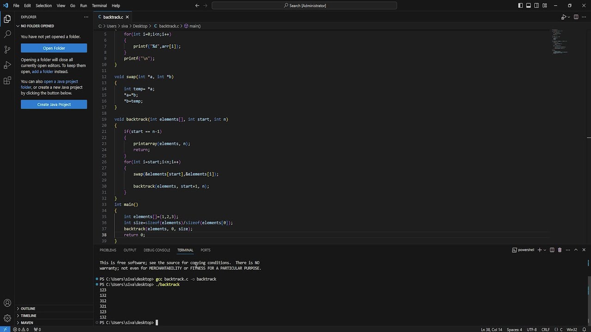Screen dimensions: 591x332
Task: Split the editor to the right
Action: 576,17
